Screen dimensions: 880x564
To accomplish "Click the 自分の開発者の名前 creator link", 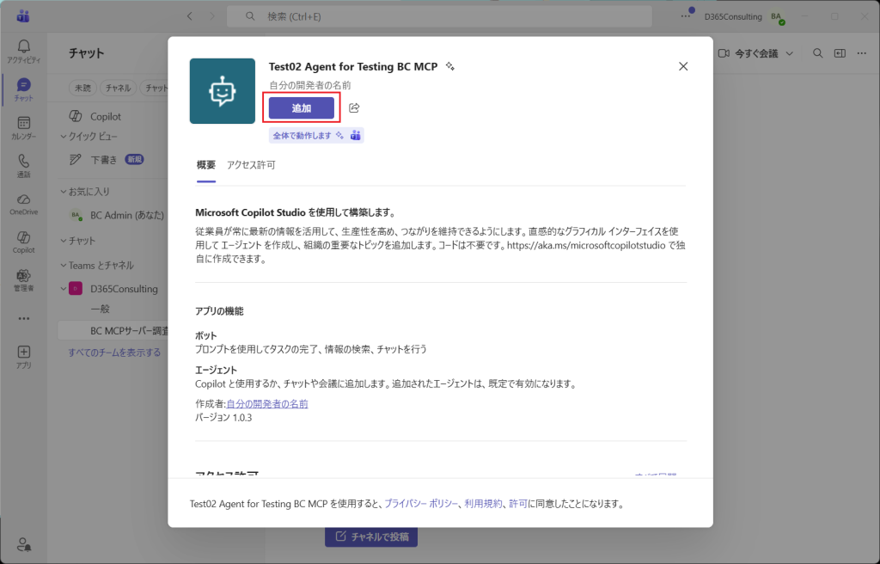I will 267,404.
